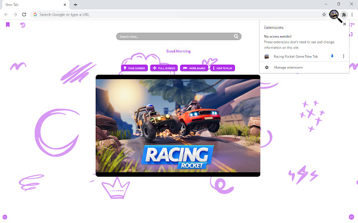Image resolution: width=358 pixels, height=223 pixels.
Task: Click the Good Morning greeting text
Action: 178,51
